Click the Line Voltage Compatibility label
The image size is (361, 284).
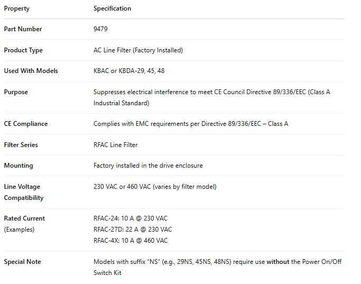[23, 192]
